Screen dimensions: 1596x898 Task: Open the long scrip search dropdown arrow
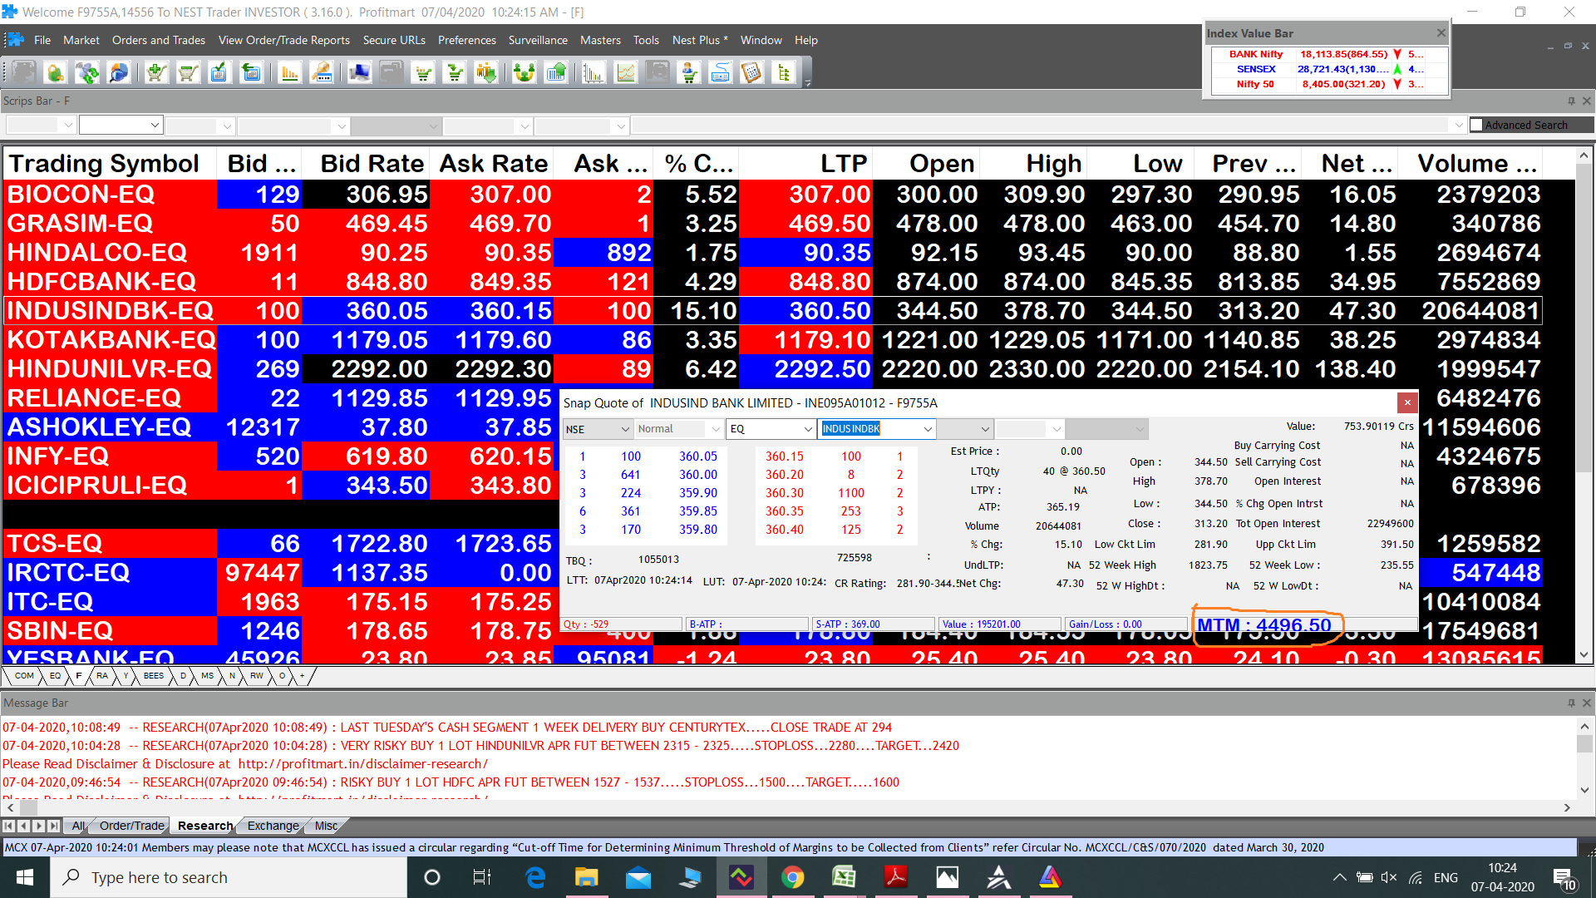pos(1458,126)
